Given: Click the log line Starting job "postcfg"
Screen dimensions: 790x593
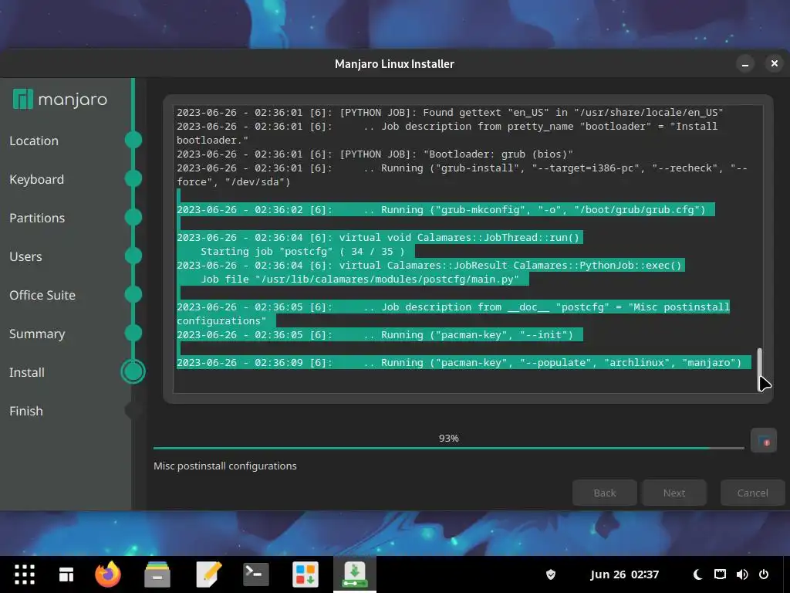Looking at the screenshot, I should tap(302, 251).
